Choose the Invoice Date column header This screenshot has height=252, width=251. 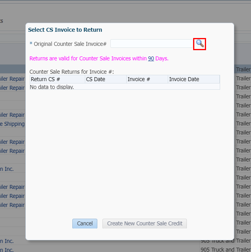[194, 79]
